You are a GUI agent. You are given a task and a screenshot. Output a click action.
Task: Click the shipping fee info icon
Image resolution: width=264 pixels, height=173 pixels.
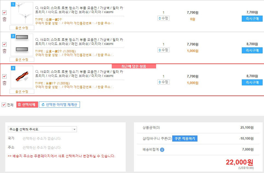(162, 150)
